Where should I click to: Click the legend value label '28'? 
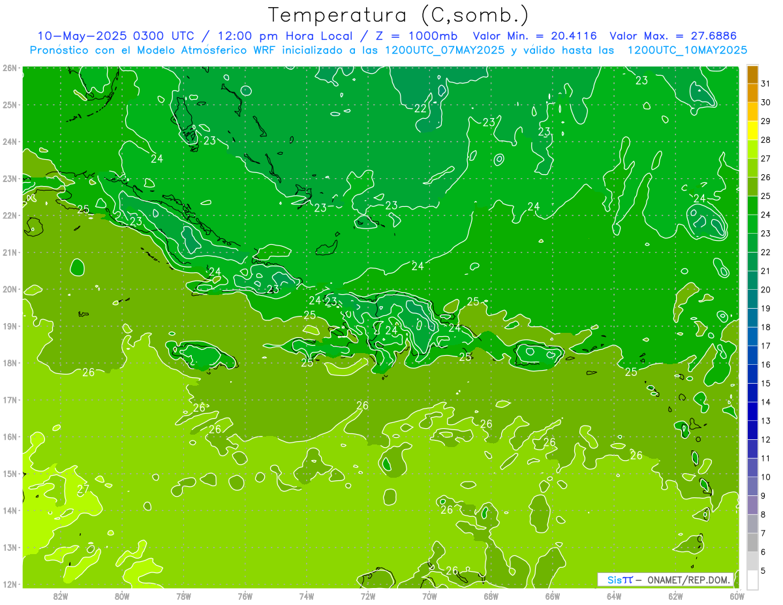[x=766, y=140]
